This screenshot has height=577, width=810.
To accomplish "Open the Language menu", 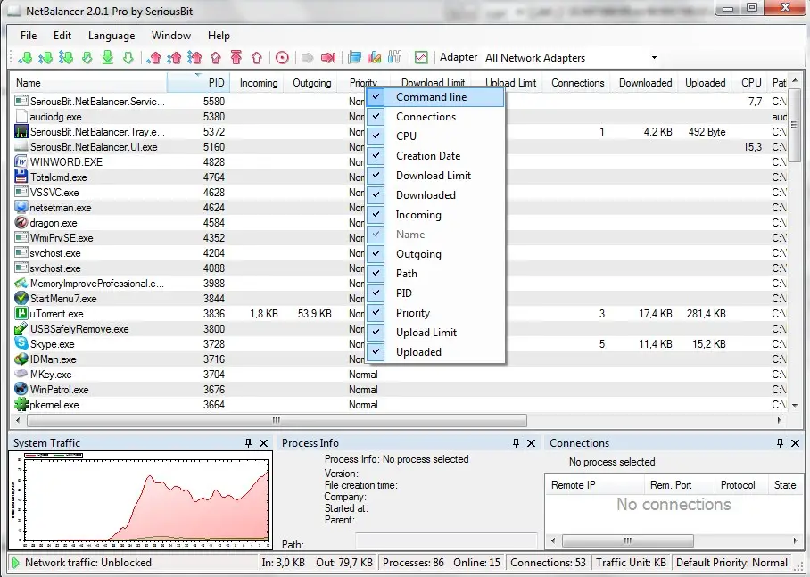I will click(x=112, y=36).
